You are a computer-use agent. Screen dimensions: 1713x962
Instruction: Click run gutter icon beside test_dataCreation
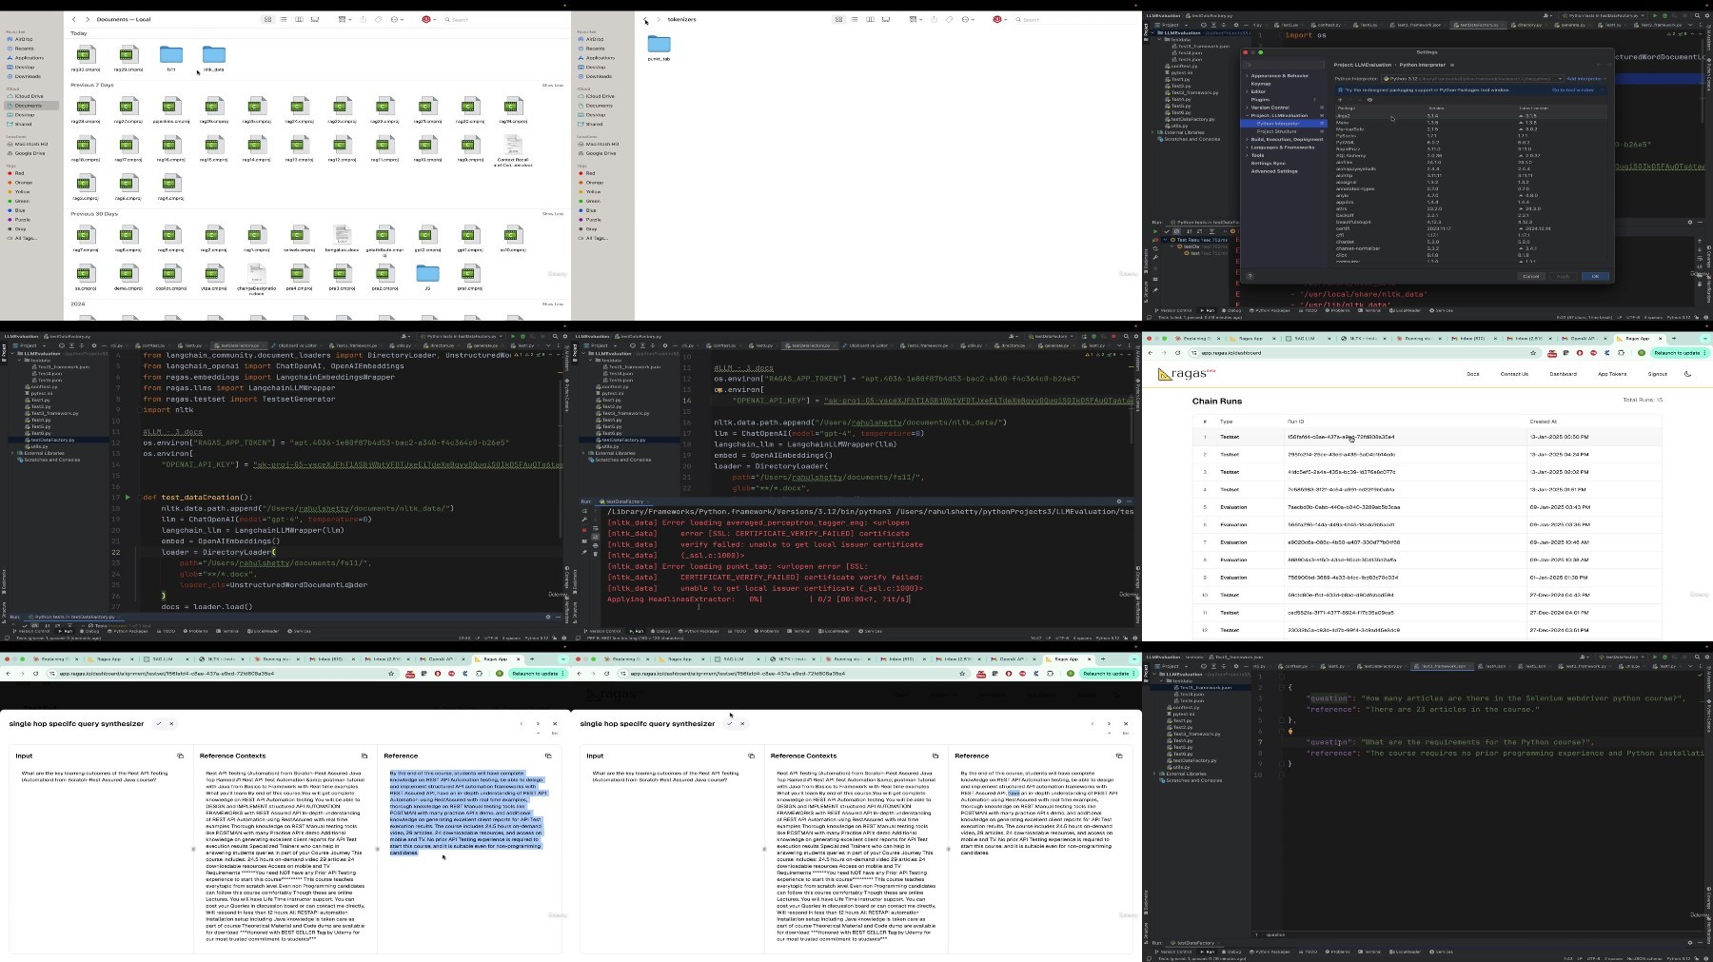tap(128, 497)
